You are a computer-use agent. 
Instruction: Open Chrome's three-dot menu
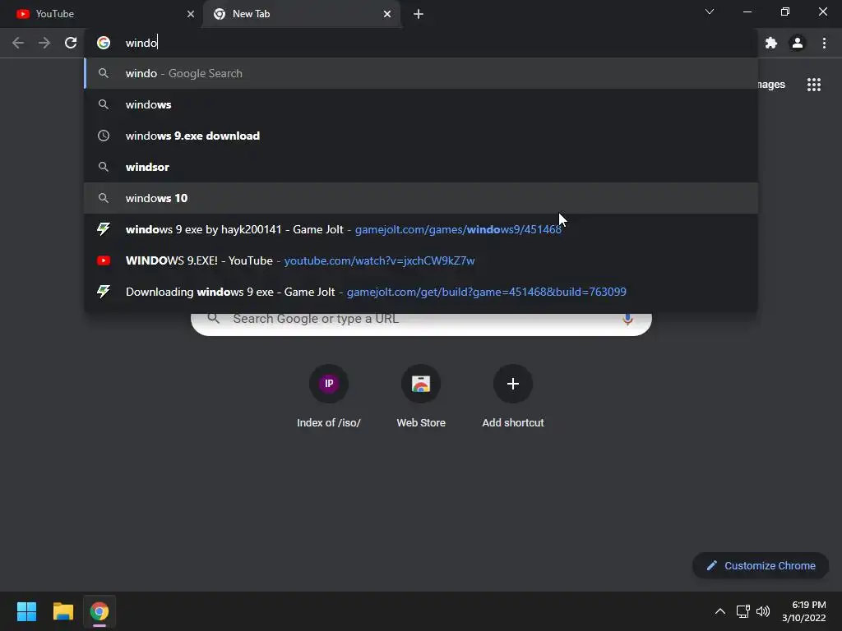[824, 43]
